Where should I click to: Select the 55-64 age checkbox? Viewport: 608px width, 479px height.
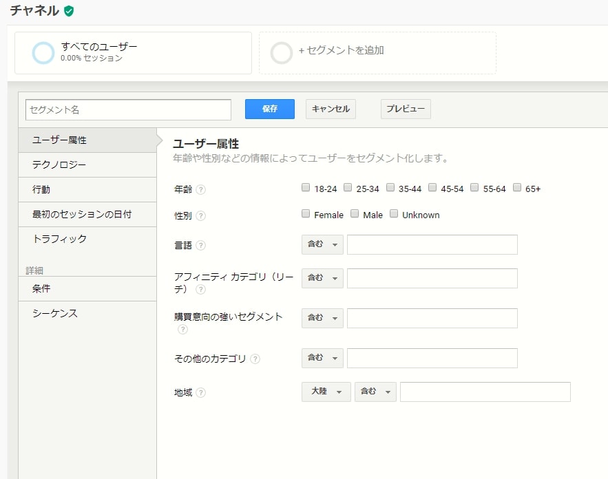coord(474,188)
